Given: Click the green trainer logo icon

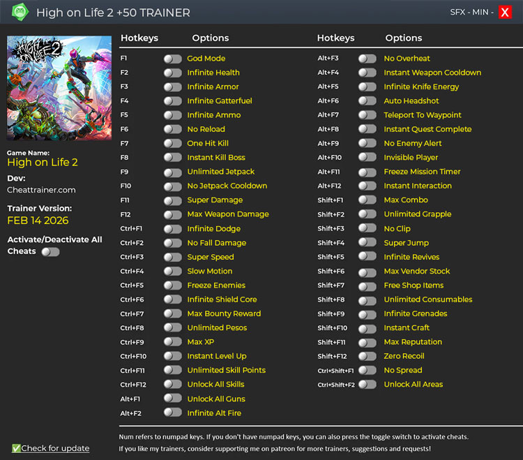Looking at the screenshot, I should 20,12.
